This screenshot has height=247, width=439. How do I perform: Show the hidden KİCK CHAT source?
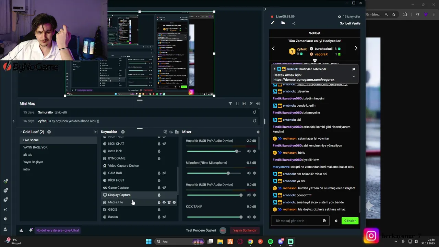click(x=164, y=144)
